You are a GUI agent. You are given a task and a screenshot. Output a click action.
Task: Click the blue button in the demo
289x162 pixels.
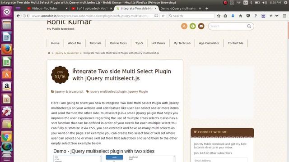(114, 157)
